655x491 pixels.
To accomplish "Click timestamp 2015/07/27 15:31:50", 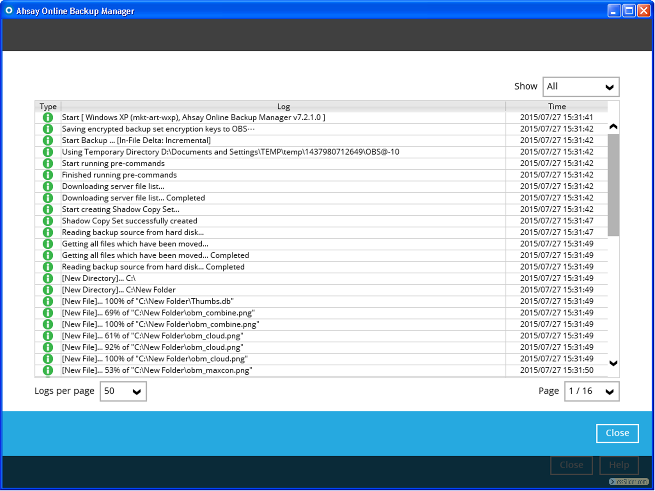I will [x=556, y=370].
